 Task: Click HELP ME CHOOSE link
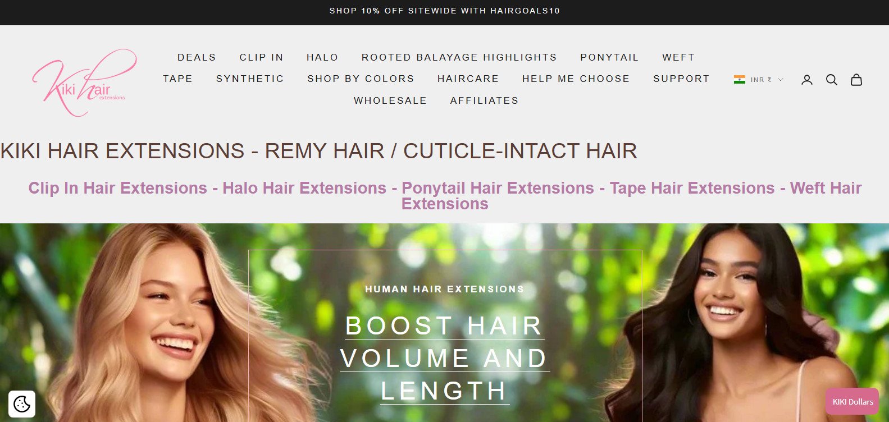(576, 79)
